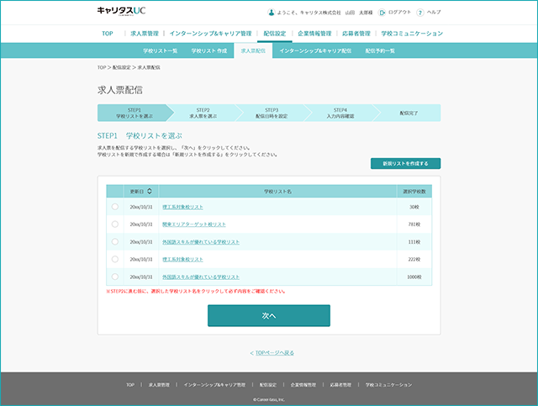This screenshot has width=538, height=406.
Task: Select radio for the 222校 list row
Action: point(115,259)
